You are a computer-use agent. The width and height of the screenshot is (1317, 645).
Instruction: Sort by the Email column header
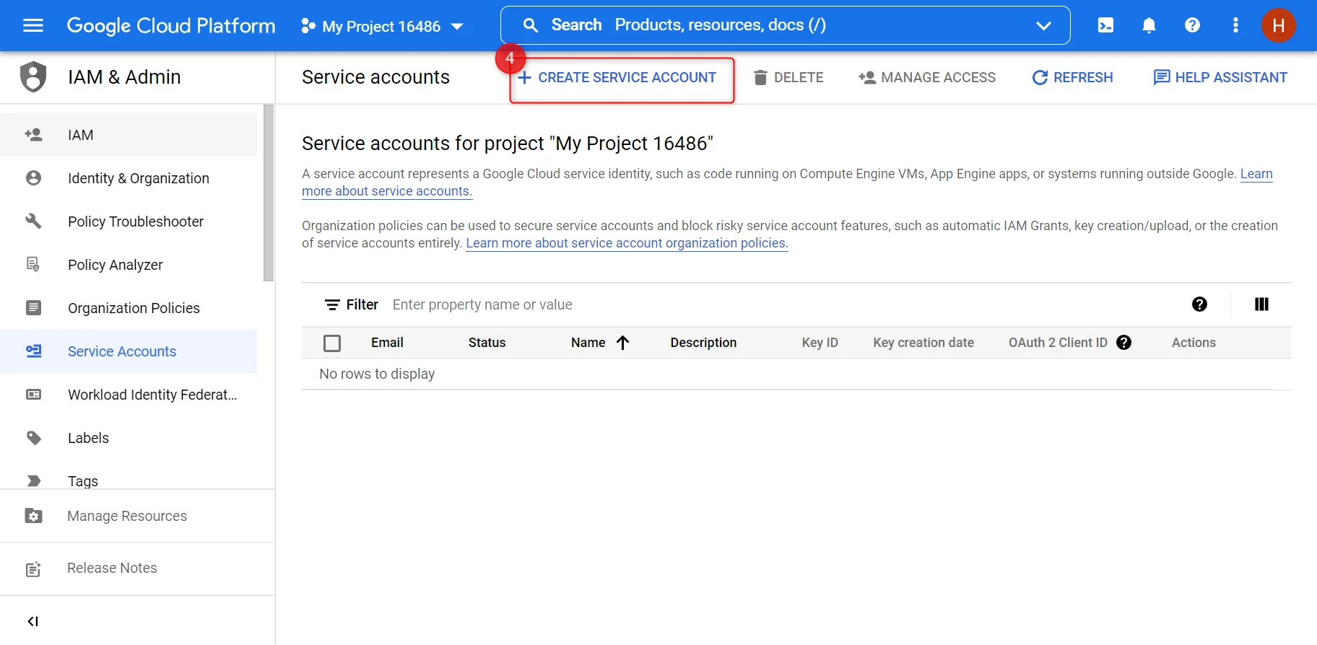click(387, 343)
